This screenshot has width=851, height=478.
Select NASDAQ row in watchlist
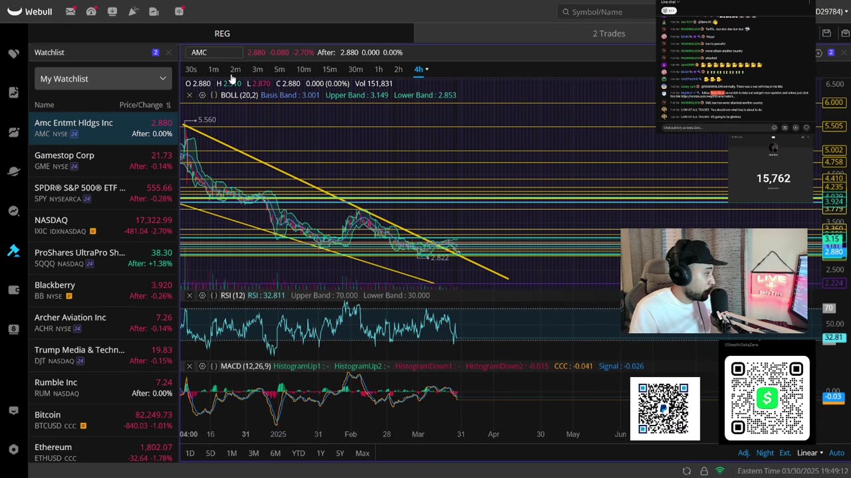(x=103, y=226)
